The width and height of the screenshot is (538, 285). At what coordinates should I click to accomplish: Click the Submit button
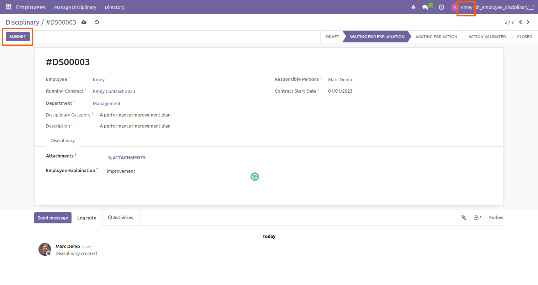[18, 37]
